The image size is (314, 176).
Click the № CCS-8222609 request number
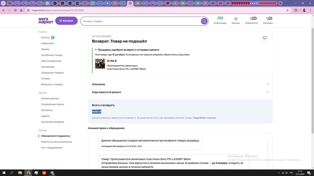(101, 36)
